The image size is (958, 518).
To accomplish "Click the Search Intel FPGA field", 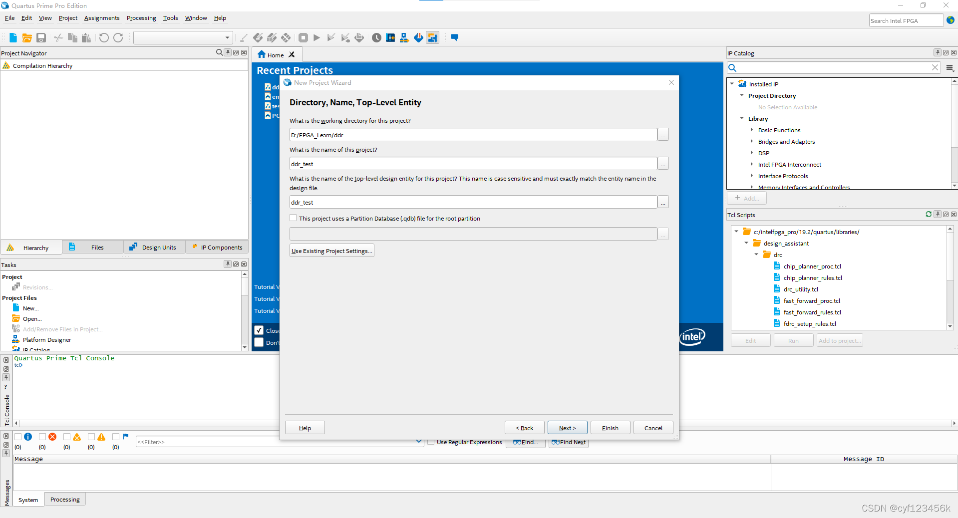I will point(906,20).
